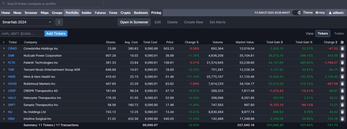This screenshot has width=347, height=129.
Task: Remove HIMS using its trash icon
Action: (342, 77)
